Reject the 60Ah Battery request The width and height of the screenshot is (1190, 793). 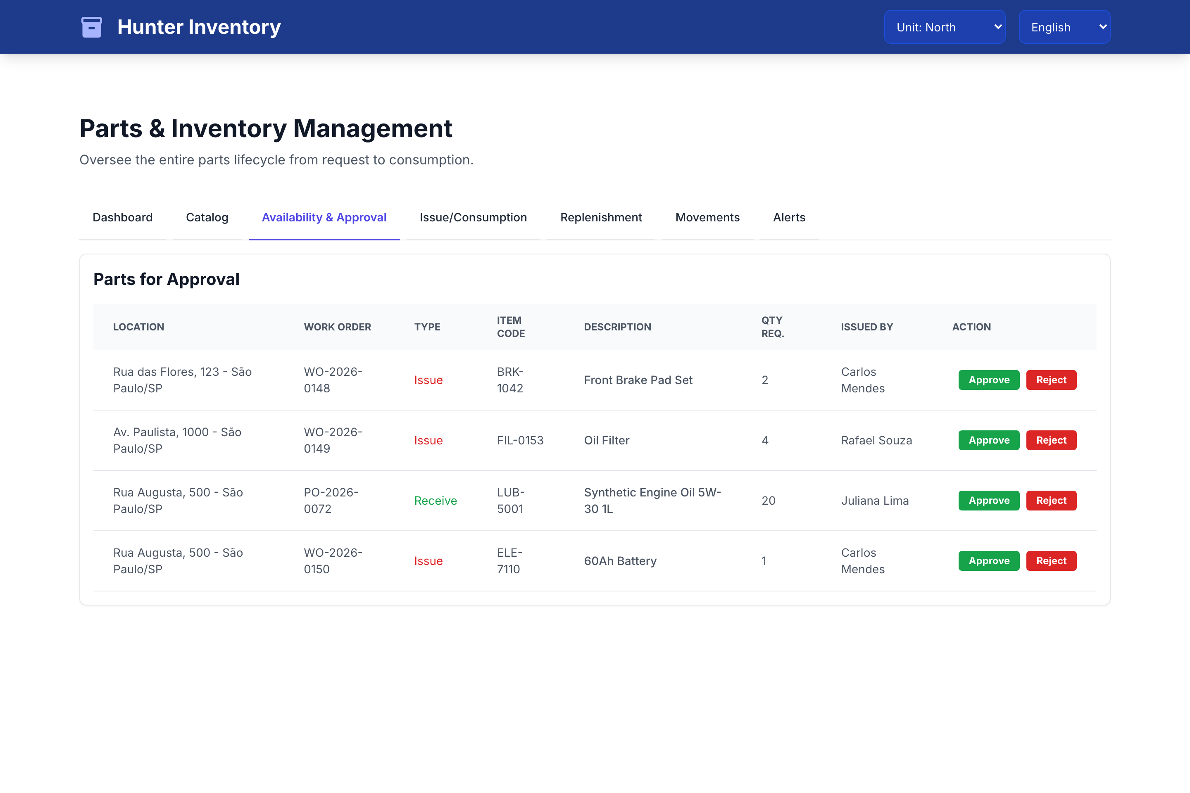(1051, 561)
